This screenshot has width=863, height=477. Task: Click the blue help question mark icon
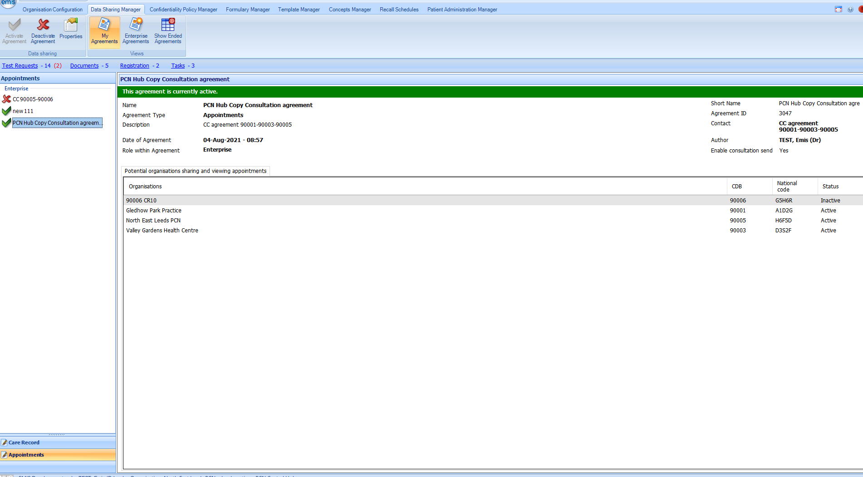850,10
